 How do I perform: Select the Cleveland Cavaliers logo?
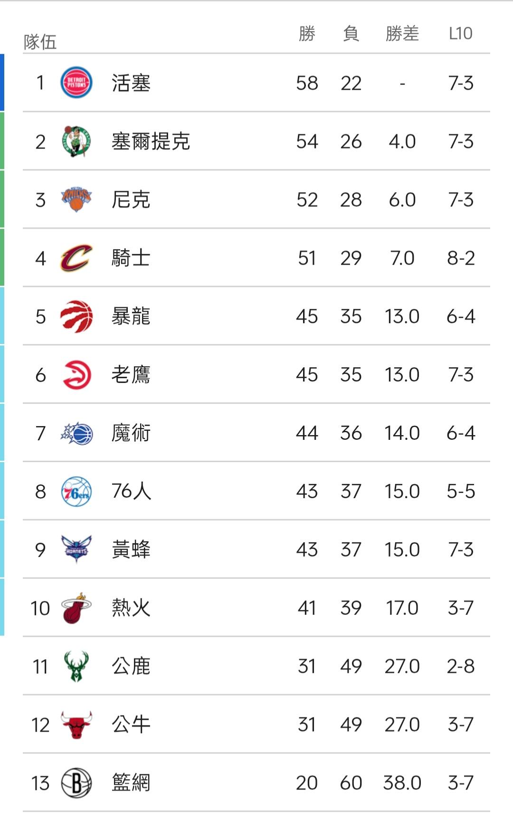point(76,258)
